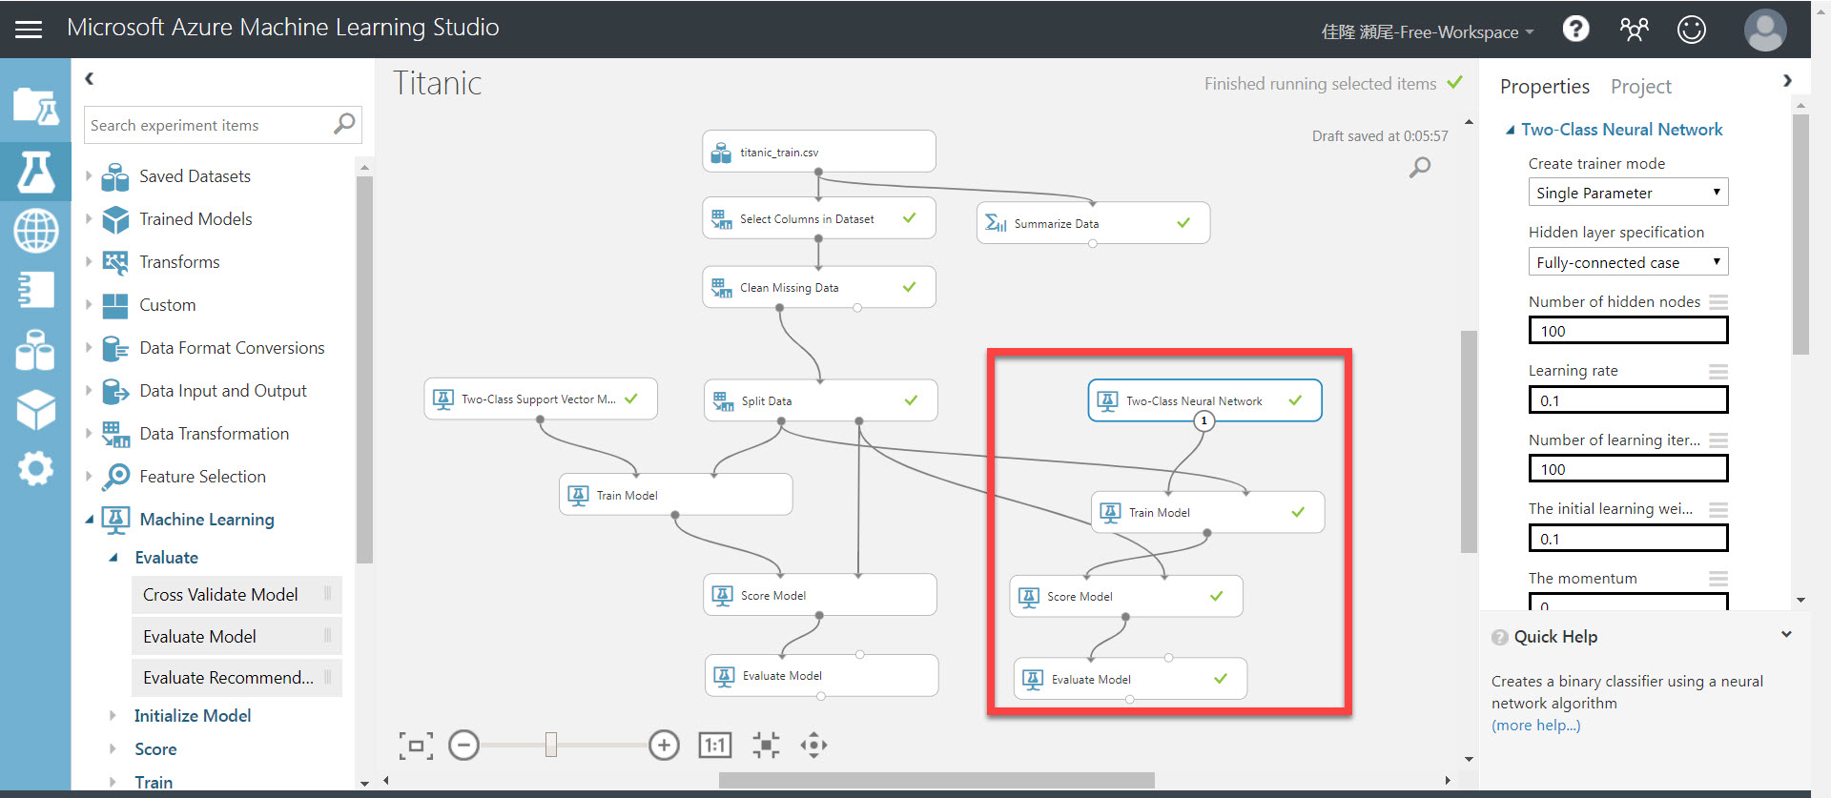Click the canvas horizontal scrollbar
1831x798 pixels.
coord(936,780)
